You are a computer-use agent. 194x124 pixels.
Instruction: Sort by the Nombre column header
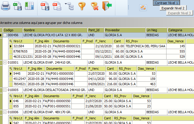tap(55, 30)
